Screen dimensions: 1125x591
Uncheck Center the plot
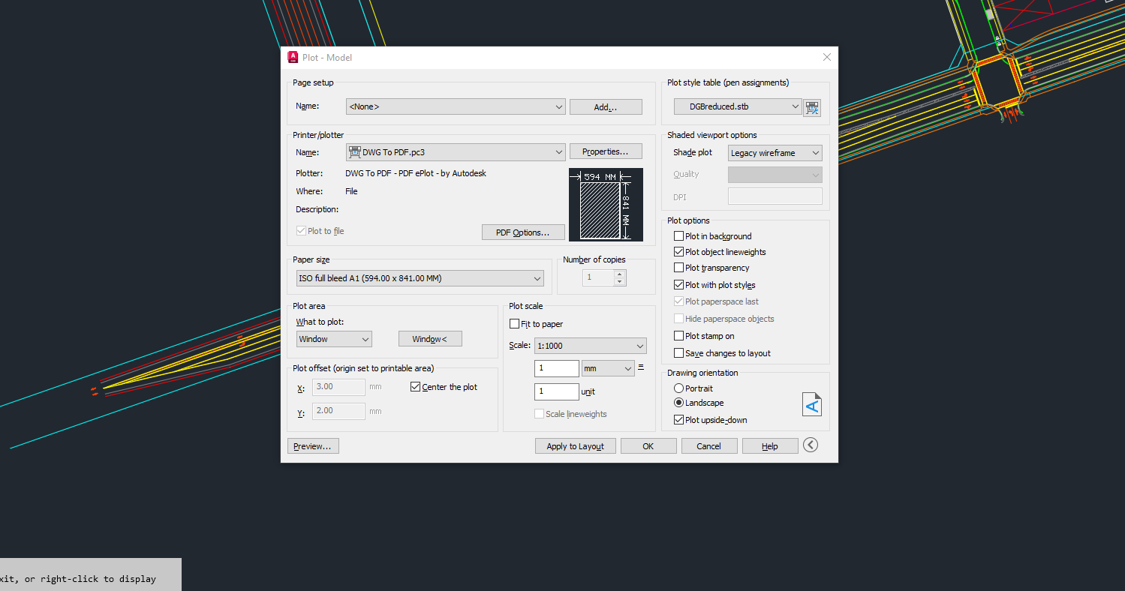[415, 386]
